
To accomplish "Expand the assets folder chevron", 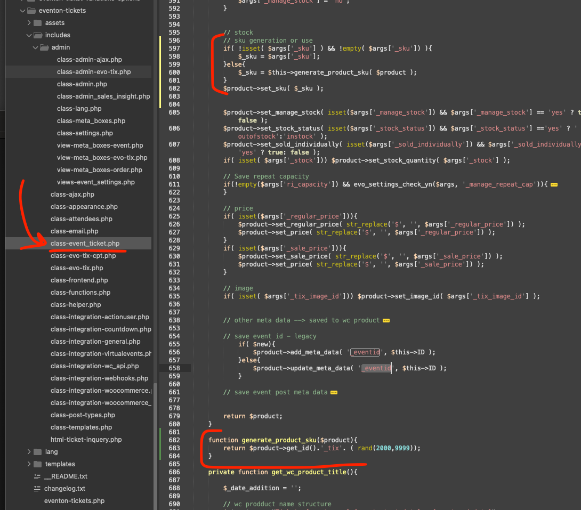I will pyautogui.click(x=29, y=23).
